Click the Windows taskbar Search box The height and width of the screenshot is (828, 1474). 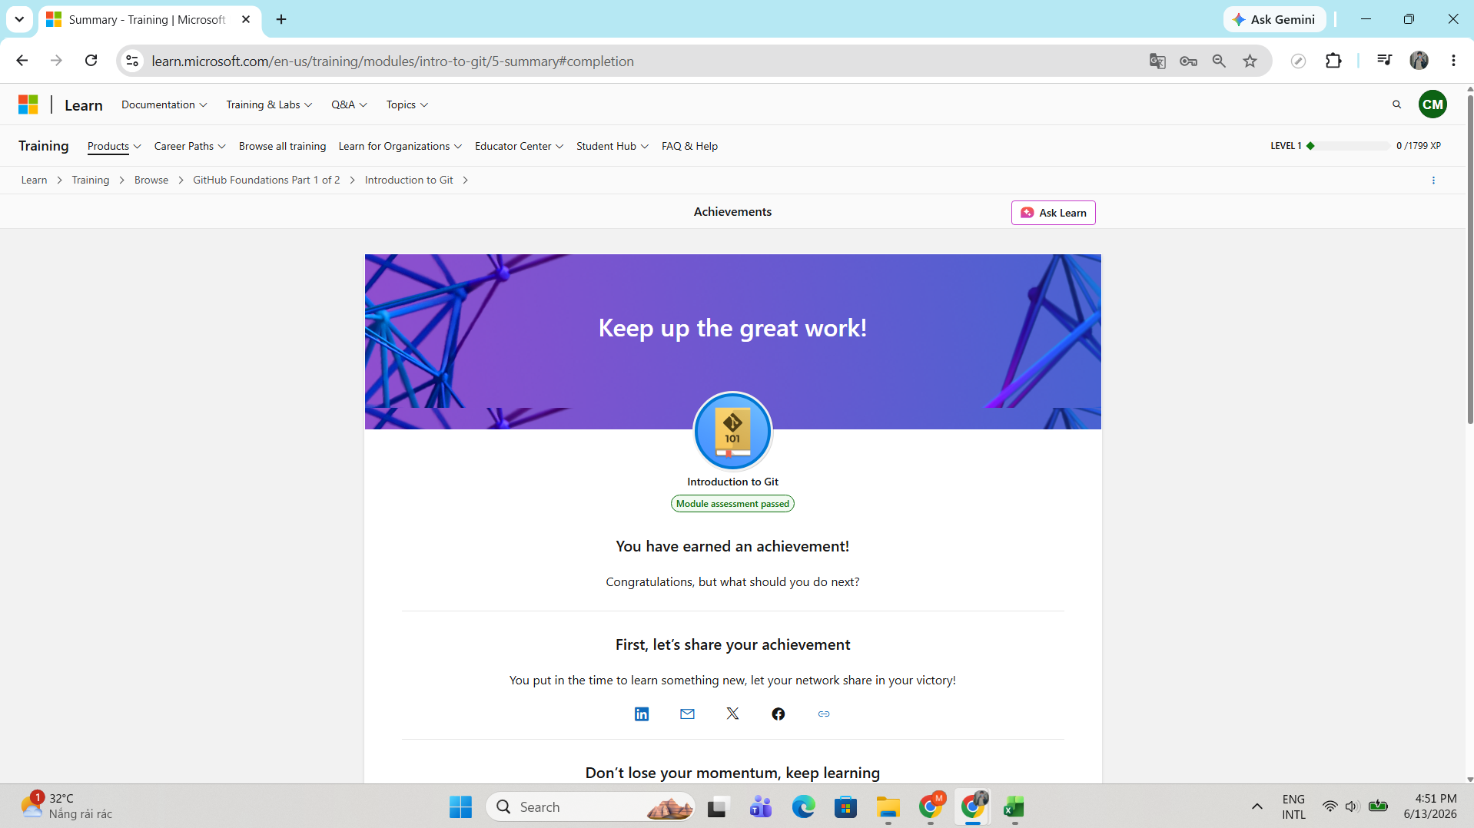[590, 806]
